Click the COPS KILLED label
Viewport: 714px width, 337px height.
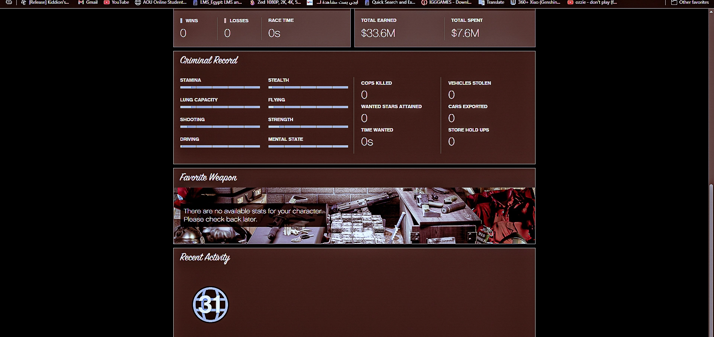coord(376,83)
